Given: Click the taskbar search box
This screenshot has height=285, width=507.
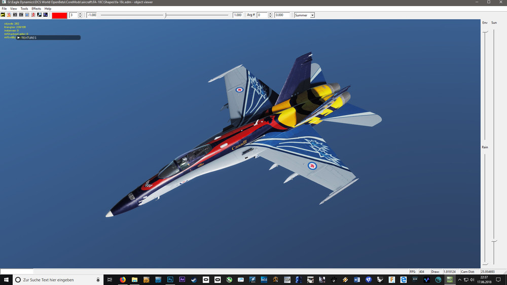Looking at the screenshot, I should pyautogui.click(x=58, y=280).
